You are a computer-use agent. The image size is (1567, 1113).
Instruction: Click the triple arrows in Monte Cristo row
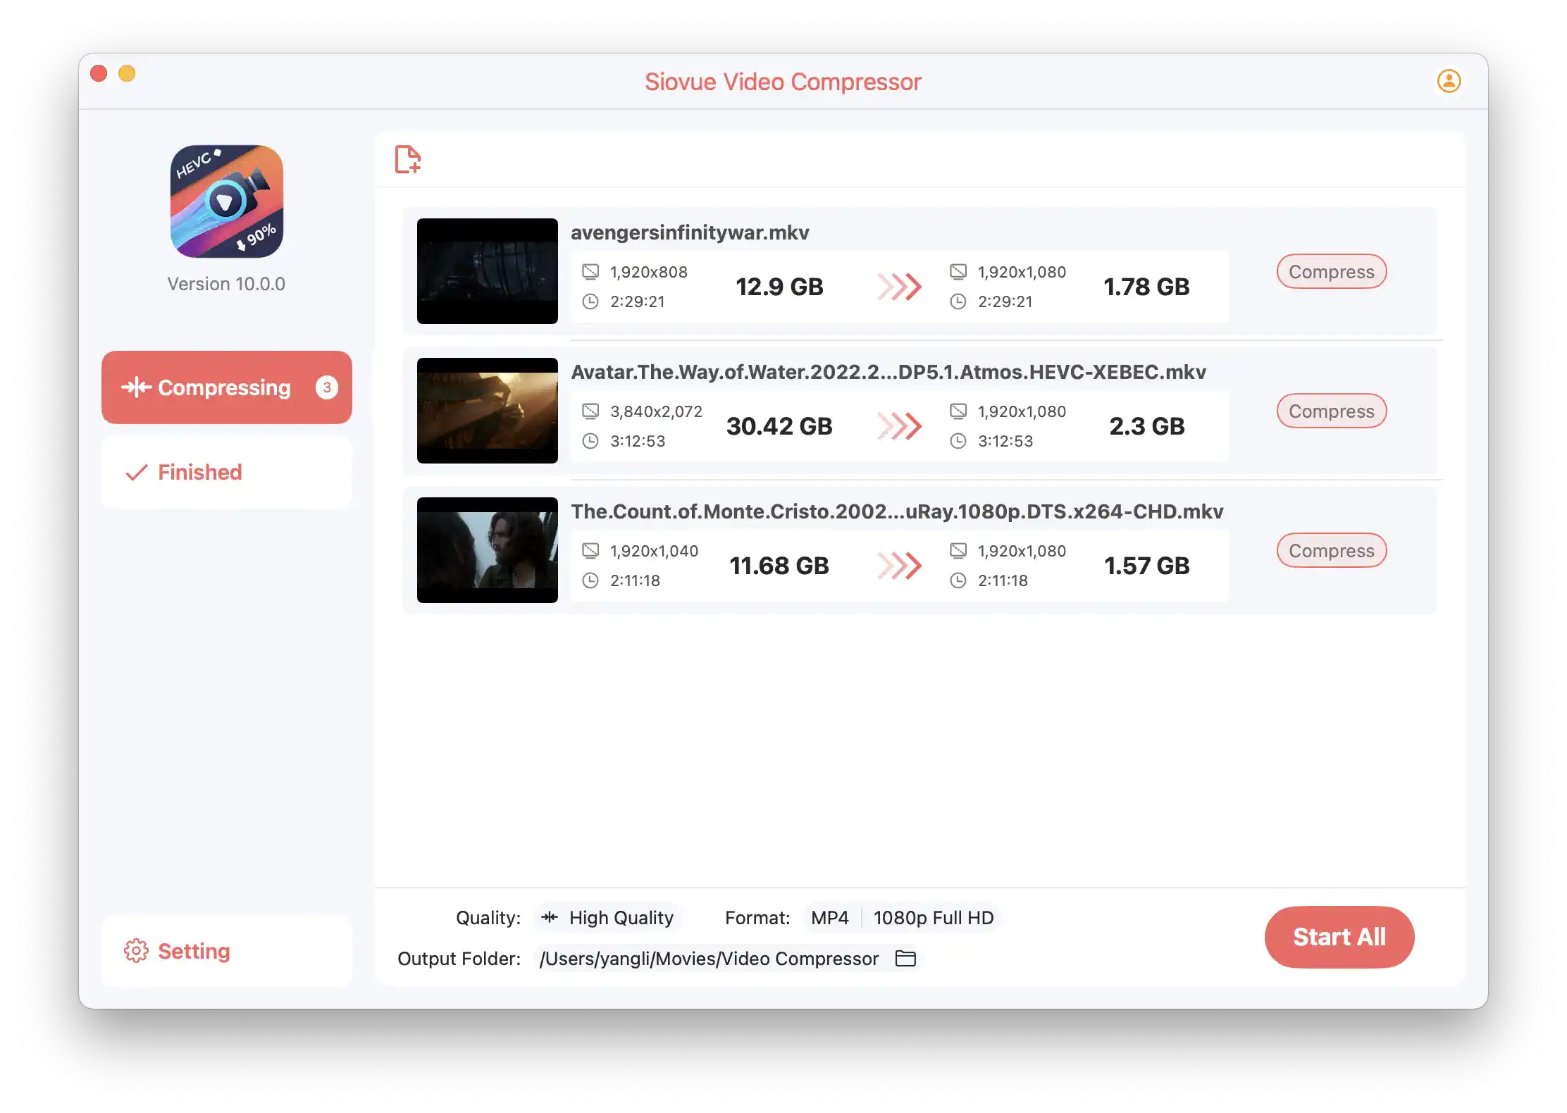[x=900, y=566]
